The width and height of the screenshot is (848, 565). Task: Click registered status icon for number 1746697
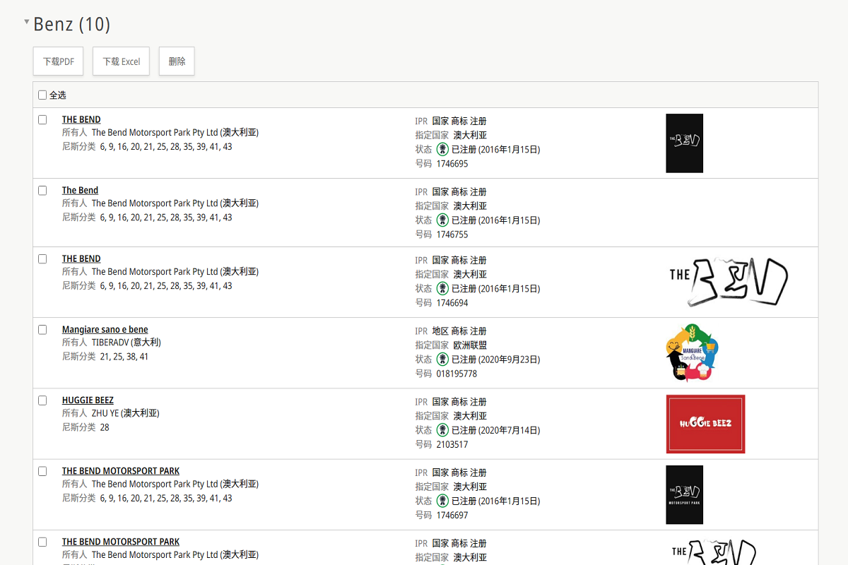(442, 500)
